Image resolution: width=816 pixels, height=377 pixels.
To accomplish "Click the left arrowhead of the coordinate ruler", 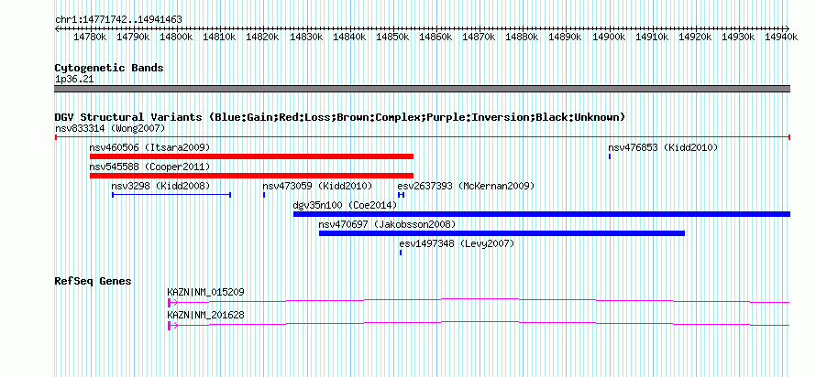I will (x=58, y=28).
